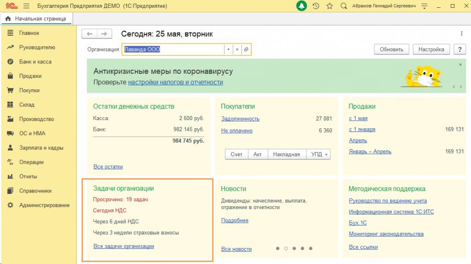Create a Счет document
The width and height of the screenshot is (471, 264).
click(236, 154)
